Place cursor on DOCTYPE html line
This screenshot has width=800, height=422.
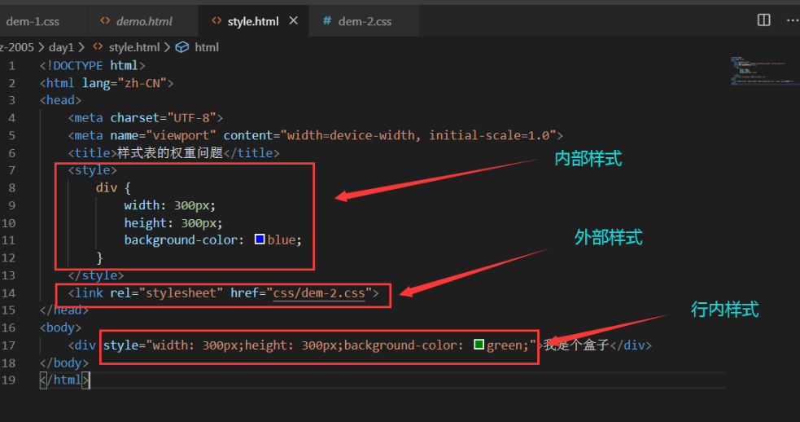92,66
